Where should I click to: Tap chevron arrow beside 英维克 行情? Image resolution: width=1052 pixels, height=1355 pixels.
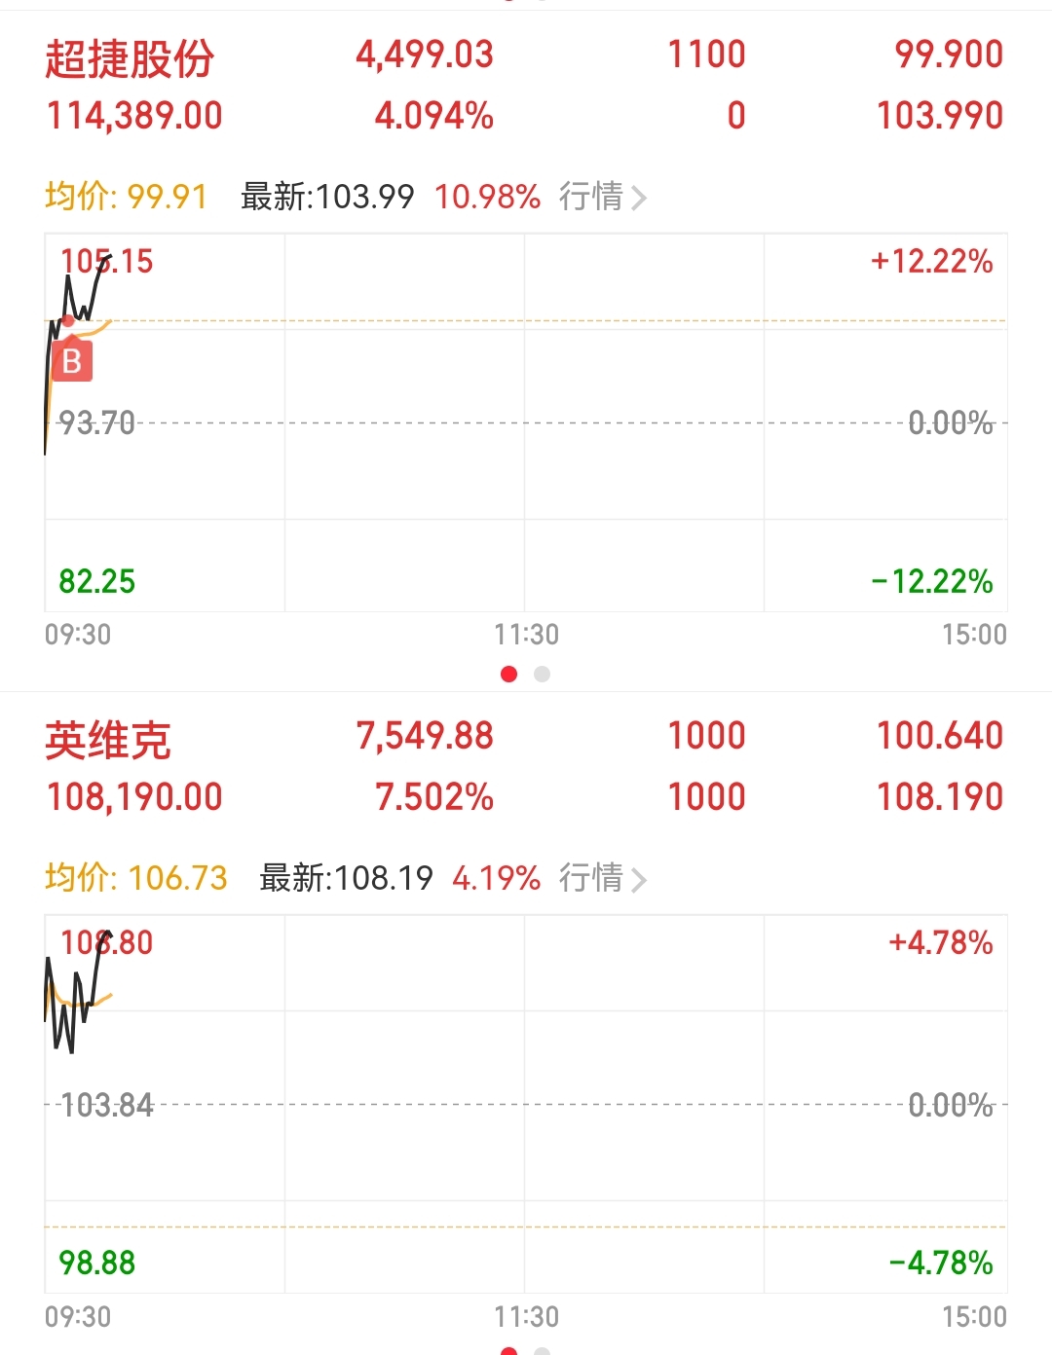pyautogui.click(x=639, y=880)
